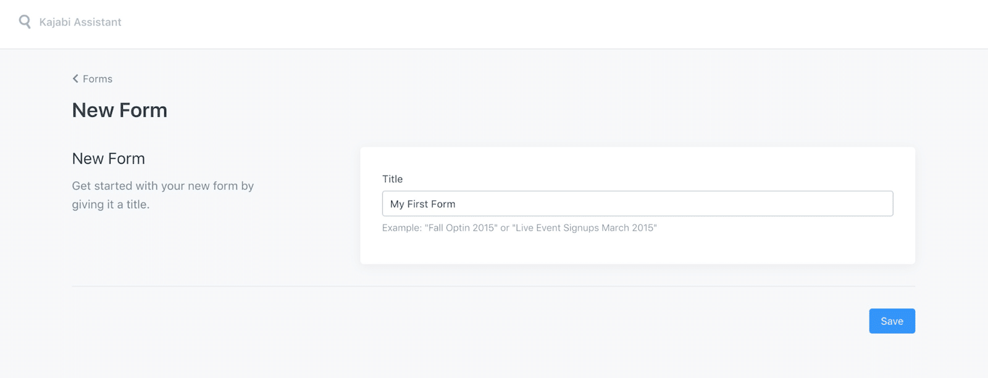The height and width of the screenshot is (378, 988).
Task: Click the "Live Event Signups March 2015" example
Action: [x=584, y=228]
